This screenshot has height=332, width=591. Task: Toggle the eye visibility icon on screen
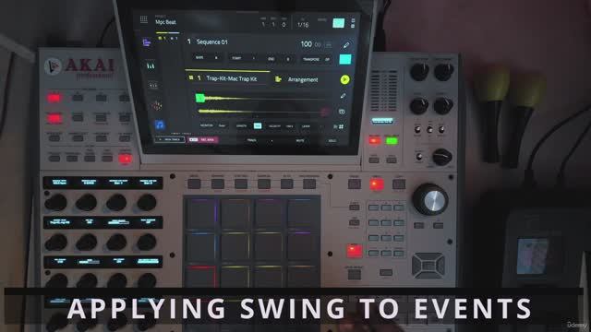pyautogui.click(x=342, y=112)
